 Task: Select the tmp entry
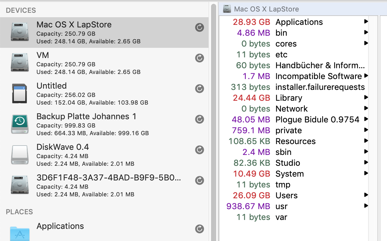[x=283, y=185]
